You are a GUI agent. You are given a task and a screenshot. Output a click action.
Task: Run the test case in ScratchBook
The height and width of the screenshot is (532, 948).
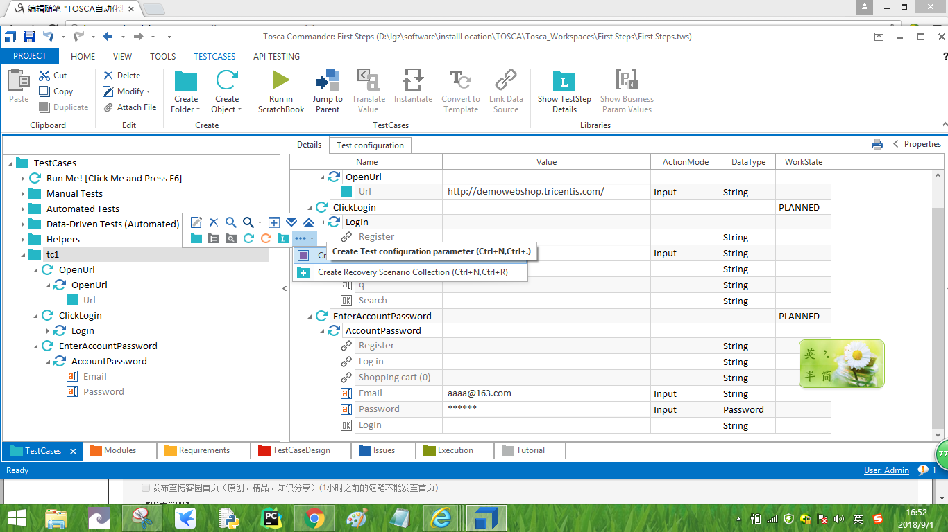pos(281,91)
